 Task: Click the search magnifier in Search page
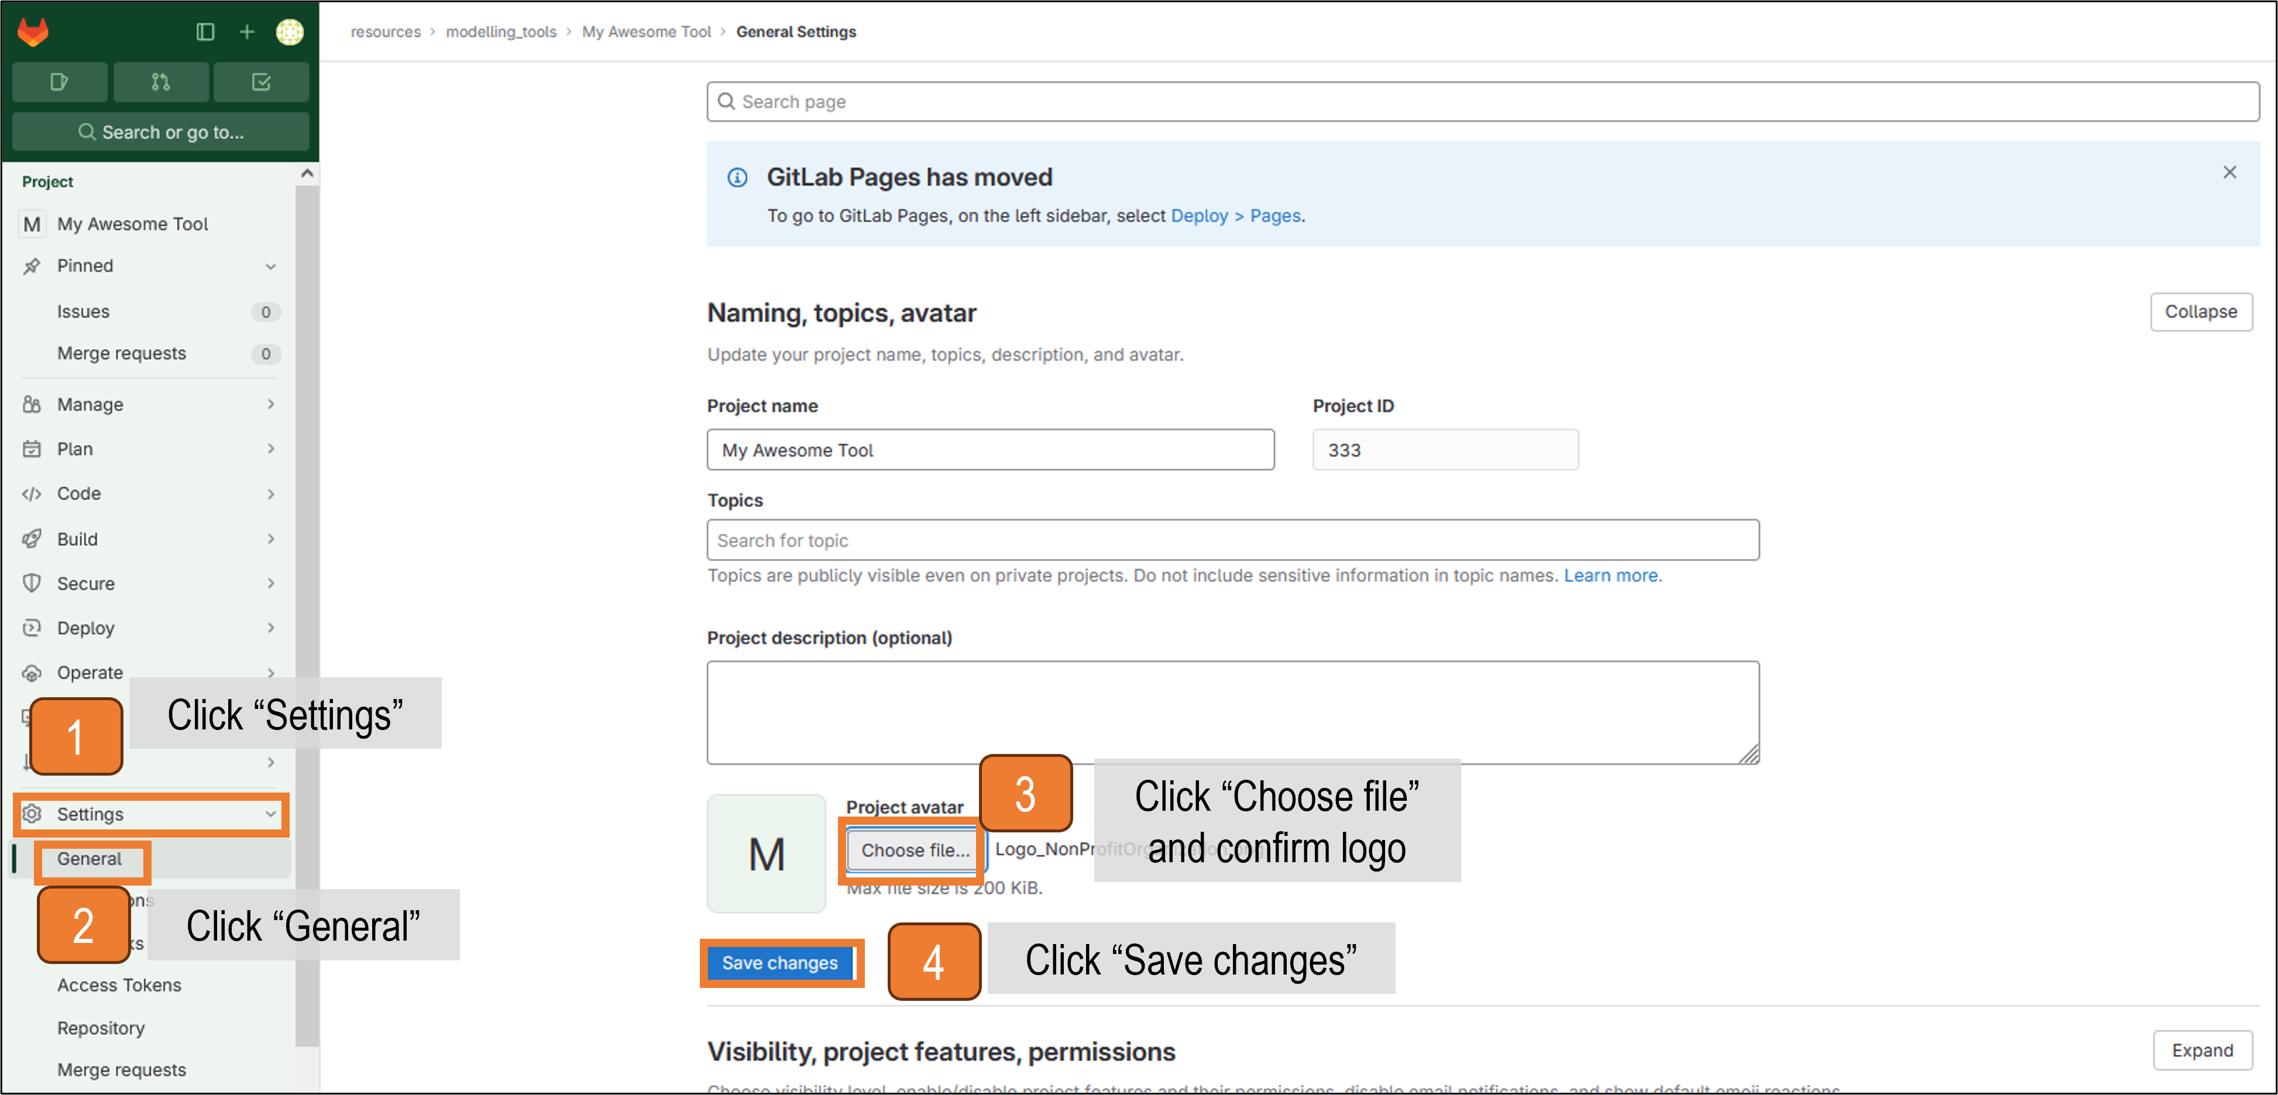[x=726, y=102]
